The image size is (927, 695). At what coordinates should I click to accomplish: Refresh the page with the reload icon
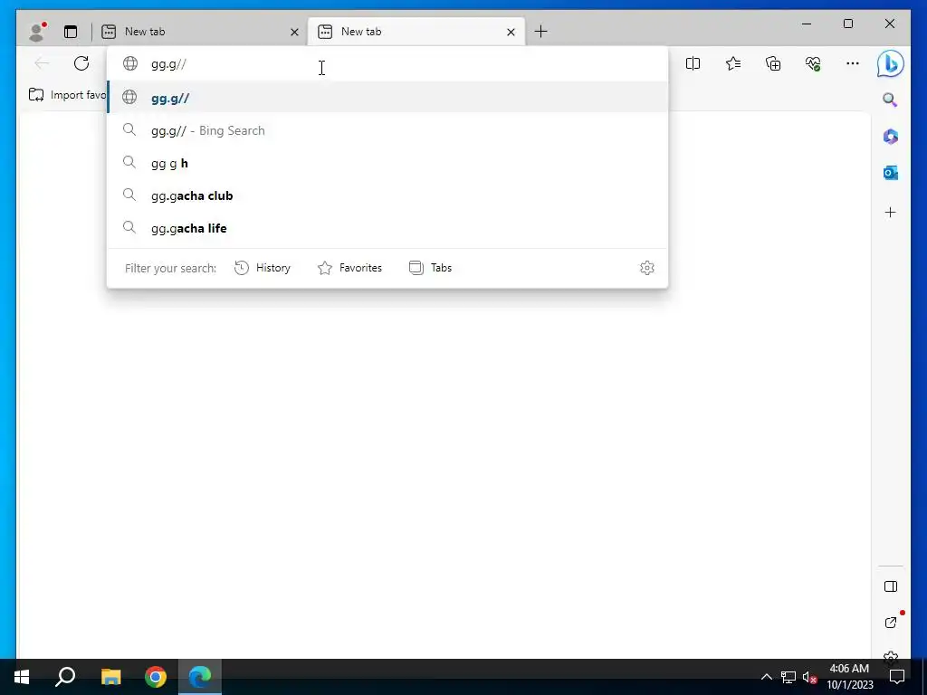81,63
